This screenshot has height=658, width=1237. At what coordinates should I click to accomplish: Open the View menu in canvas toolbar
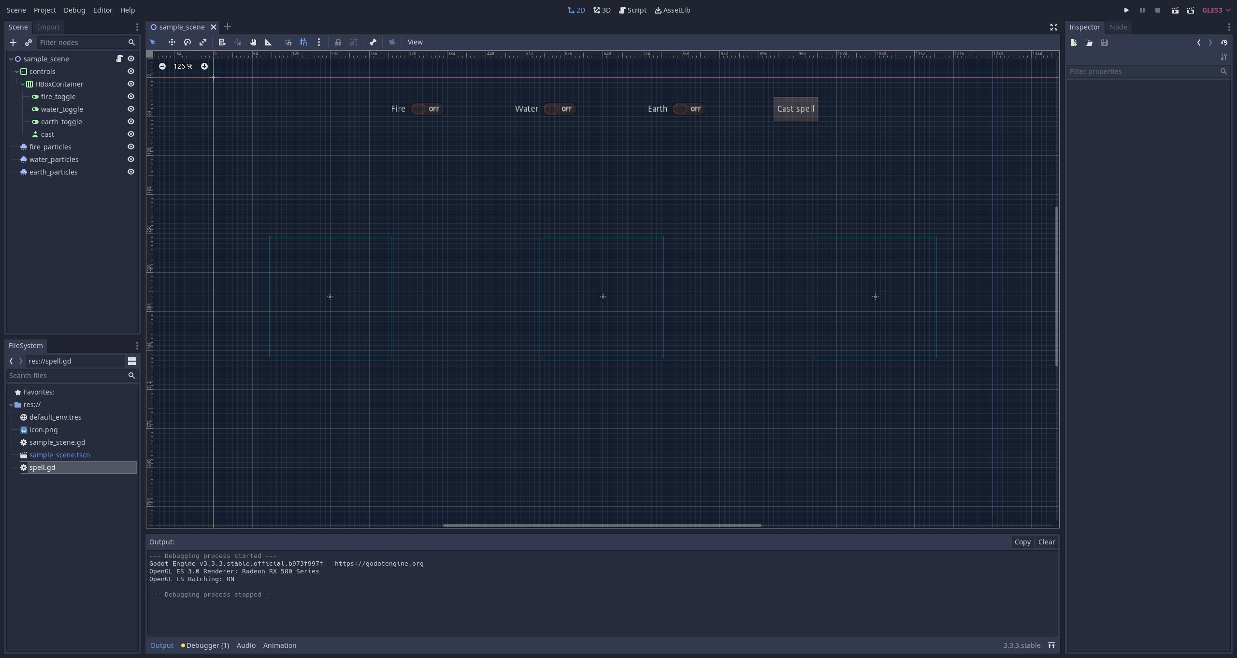415,42
